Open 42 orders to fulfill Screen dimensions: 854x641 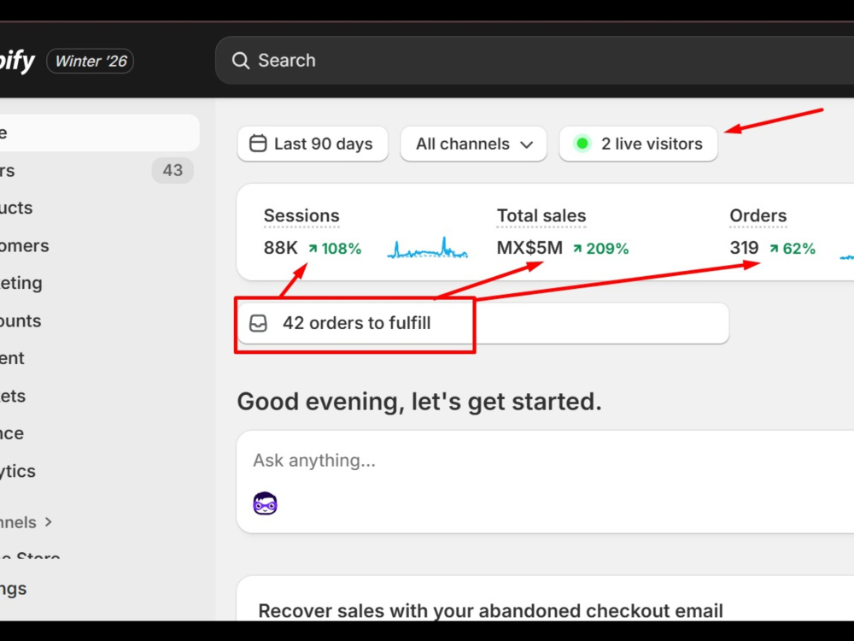coord(483,323)
